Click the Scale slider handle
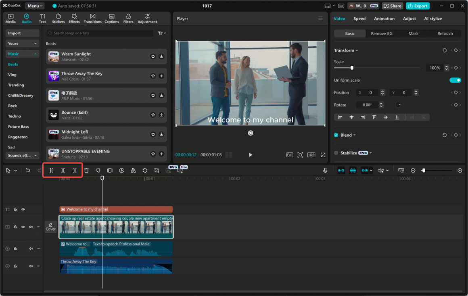Screen dimensions: 468x296 pos(352,68)
